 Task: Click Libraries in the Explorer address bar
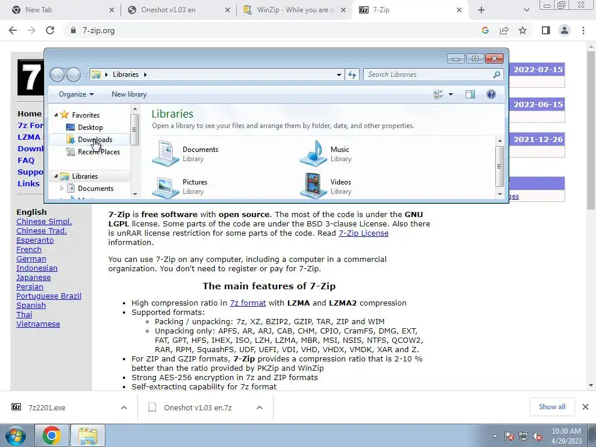(x=126, y=74)
